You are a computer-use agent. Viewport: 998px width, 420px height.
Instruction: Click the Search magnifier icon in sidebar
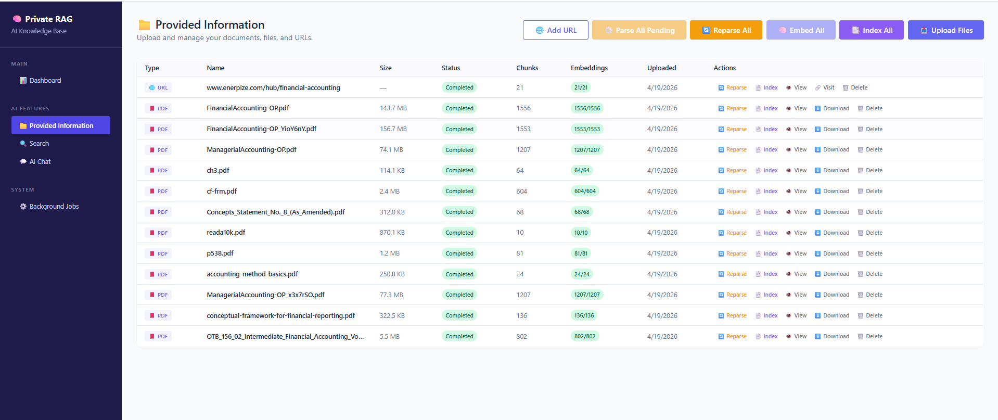tap(23, 144)
